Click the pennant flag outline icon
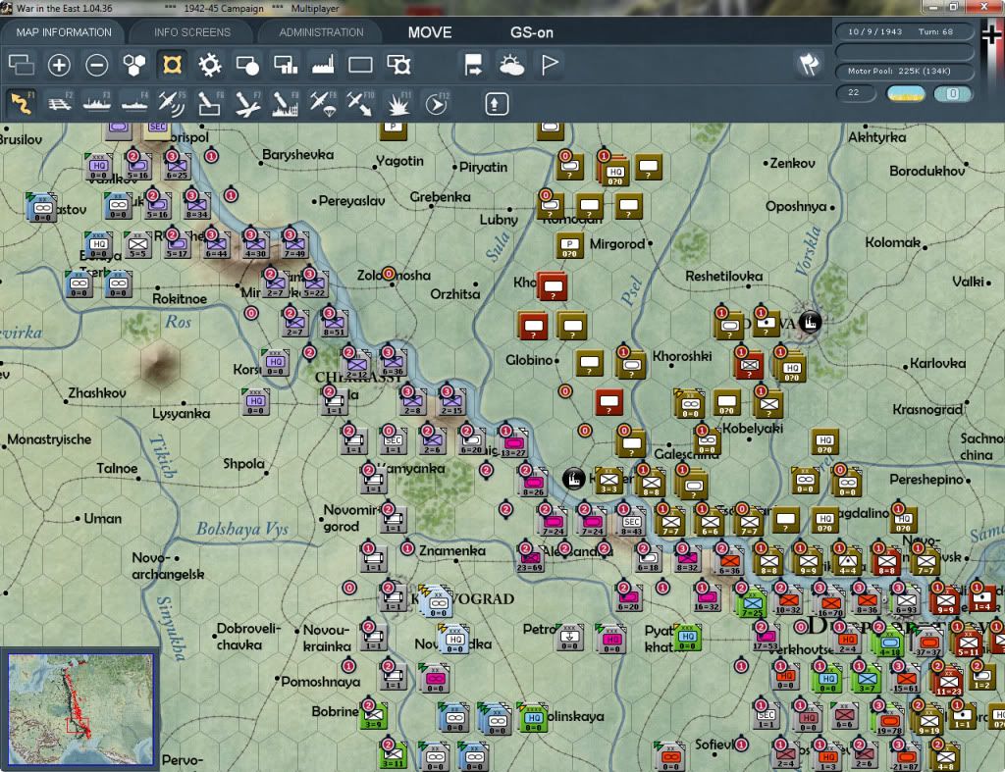Screen dimensions: 1005x772 coord(550,65)
